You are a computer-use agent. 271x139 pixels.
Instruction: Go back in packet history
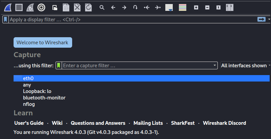point(113,7)
